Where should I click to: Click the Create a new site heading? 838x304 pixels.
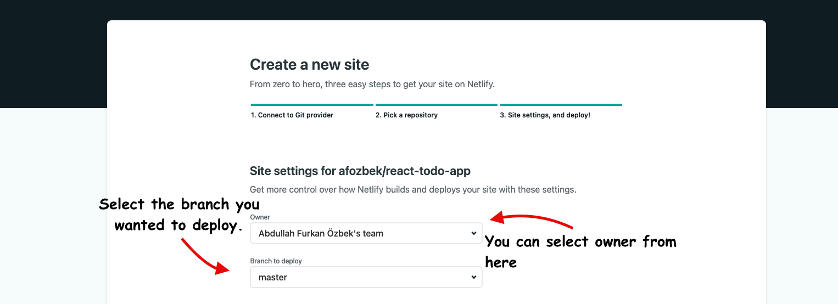(x=309, y=65)
